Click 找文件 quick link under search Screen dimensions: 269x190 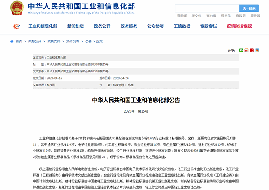coord(196,16)
